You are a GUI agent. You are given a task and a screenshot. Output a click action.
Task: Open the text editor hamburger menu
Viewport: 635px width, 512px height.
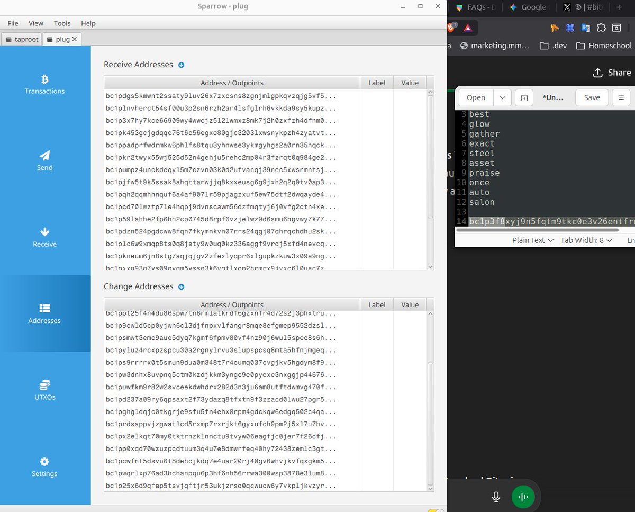click(621, 97)
